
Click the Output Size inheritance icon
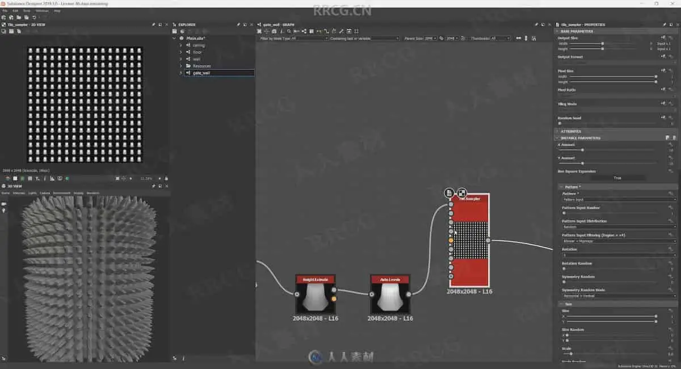point(663,38)
